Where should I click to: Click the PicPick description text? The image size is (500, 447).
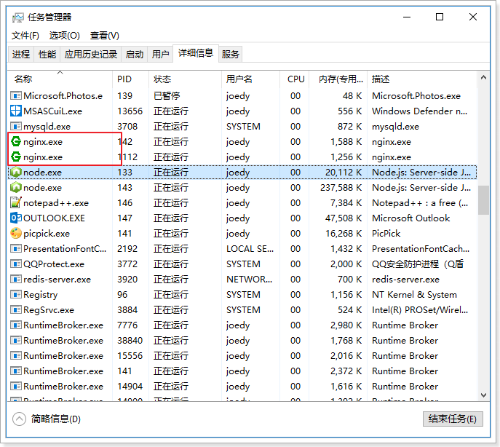pyautogui.click(x=386, y=234)
